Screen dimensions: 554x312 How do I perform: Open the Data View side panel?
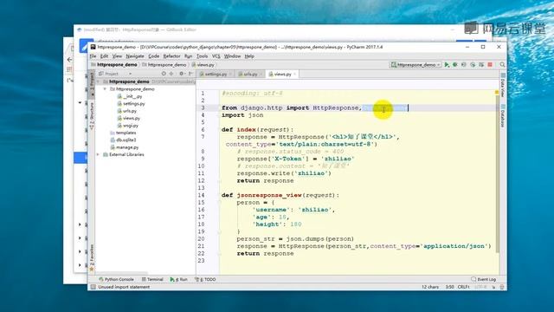tap(503, 85)
